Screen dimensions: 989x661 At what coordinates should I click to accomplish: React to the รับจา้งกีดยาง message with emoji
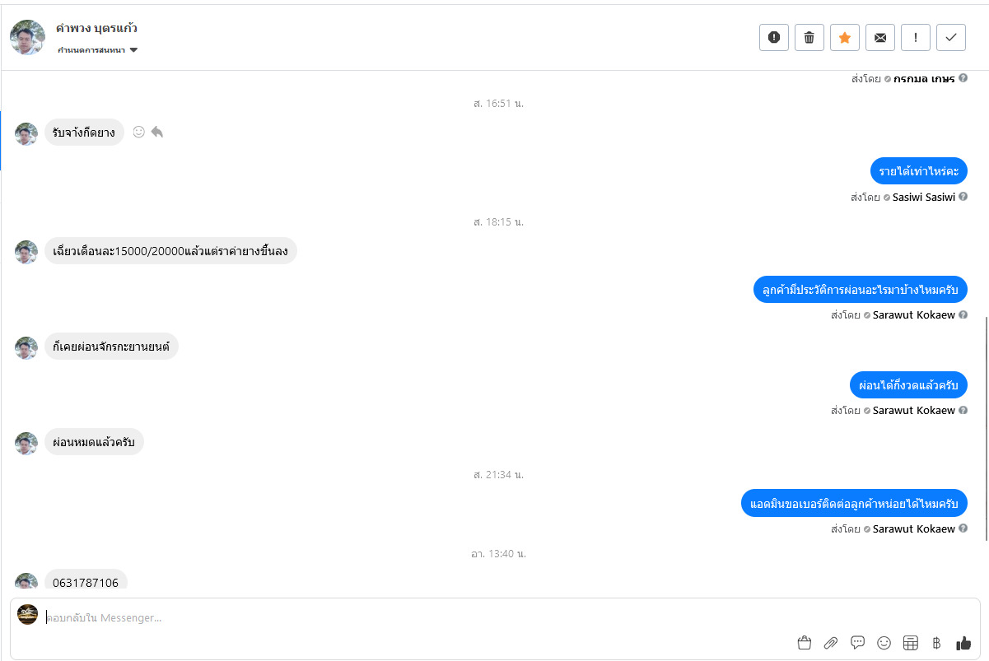pyautogui.click(x=139, y=132)
